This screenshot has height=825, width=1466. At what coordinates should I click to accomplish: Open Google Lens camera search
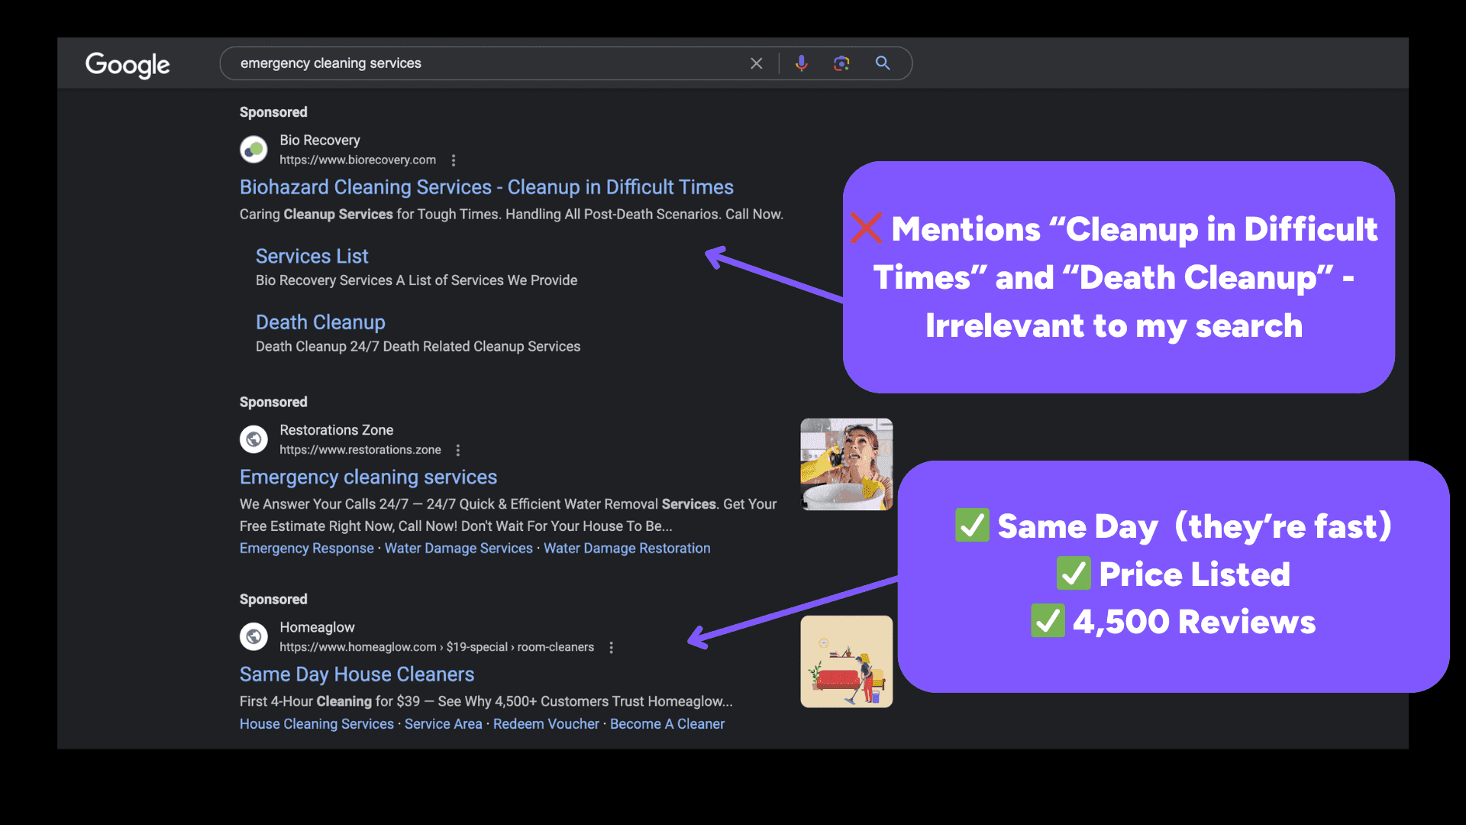(x=841, y=63)
